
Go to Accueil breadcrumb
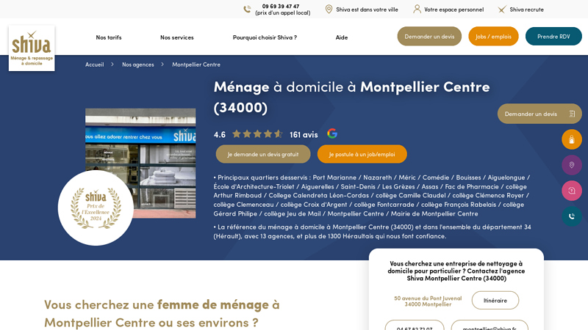click(x=95, y=65)
